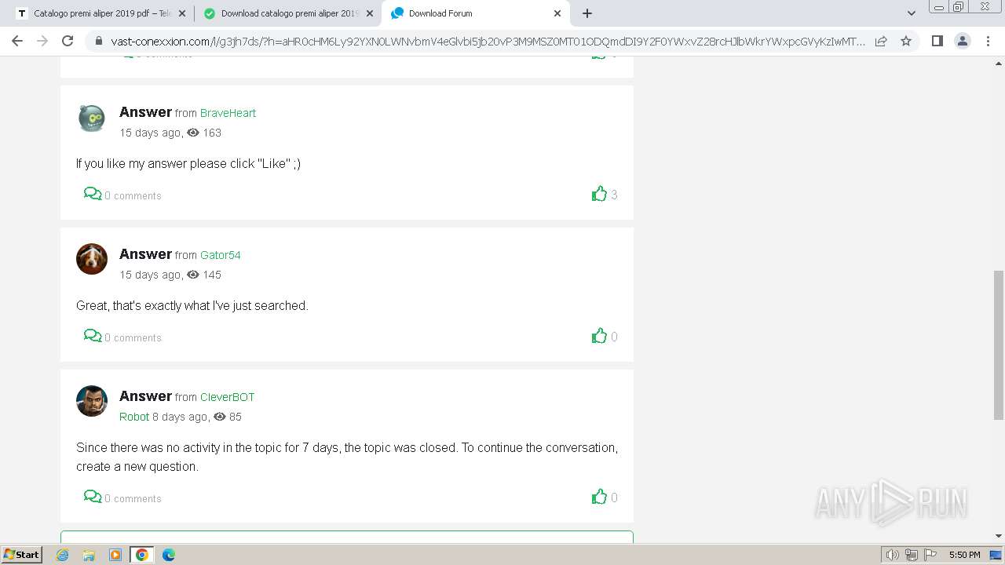1005x565 pixels.
Task: Click Gator54's dog avatar
Action: click(x=92, y=259)
